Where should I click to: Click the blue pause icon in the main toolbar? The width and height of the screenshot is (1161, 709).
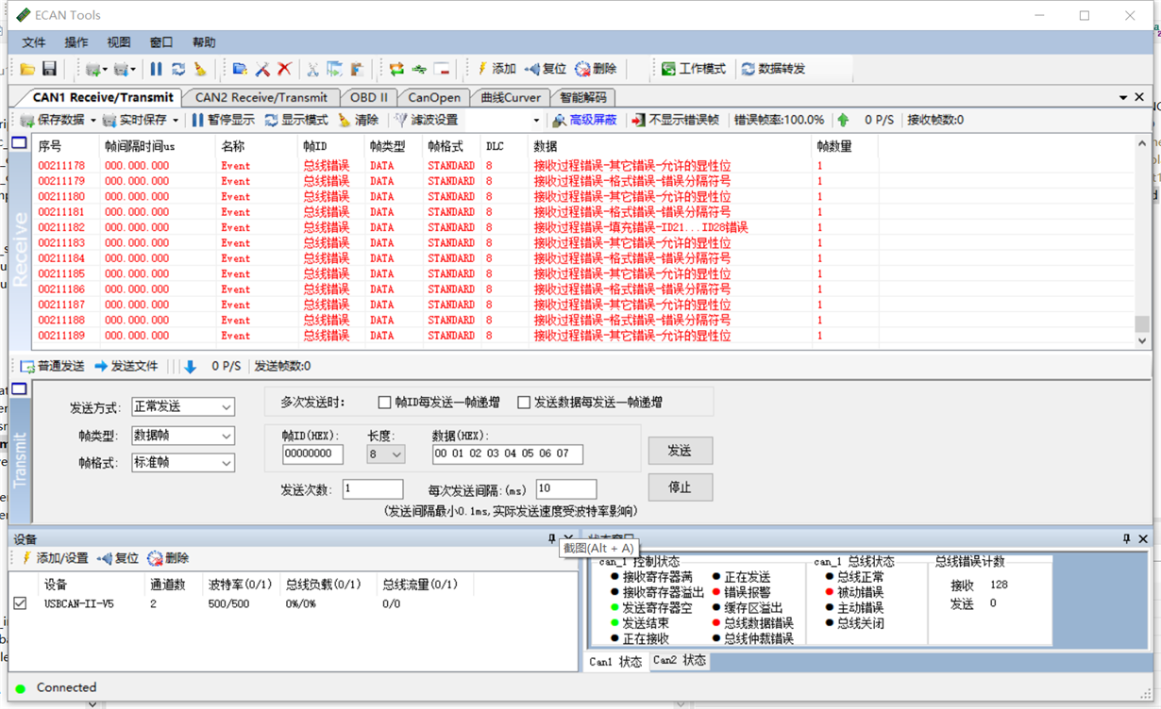(x=156, y=69)
